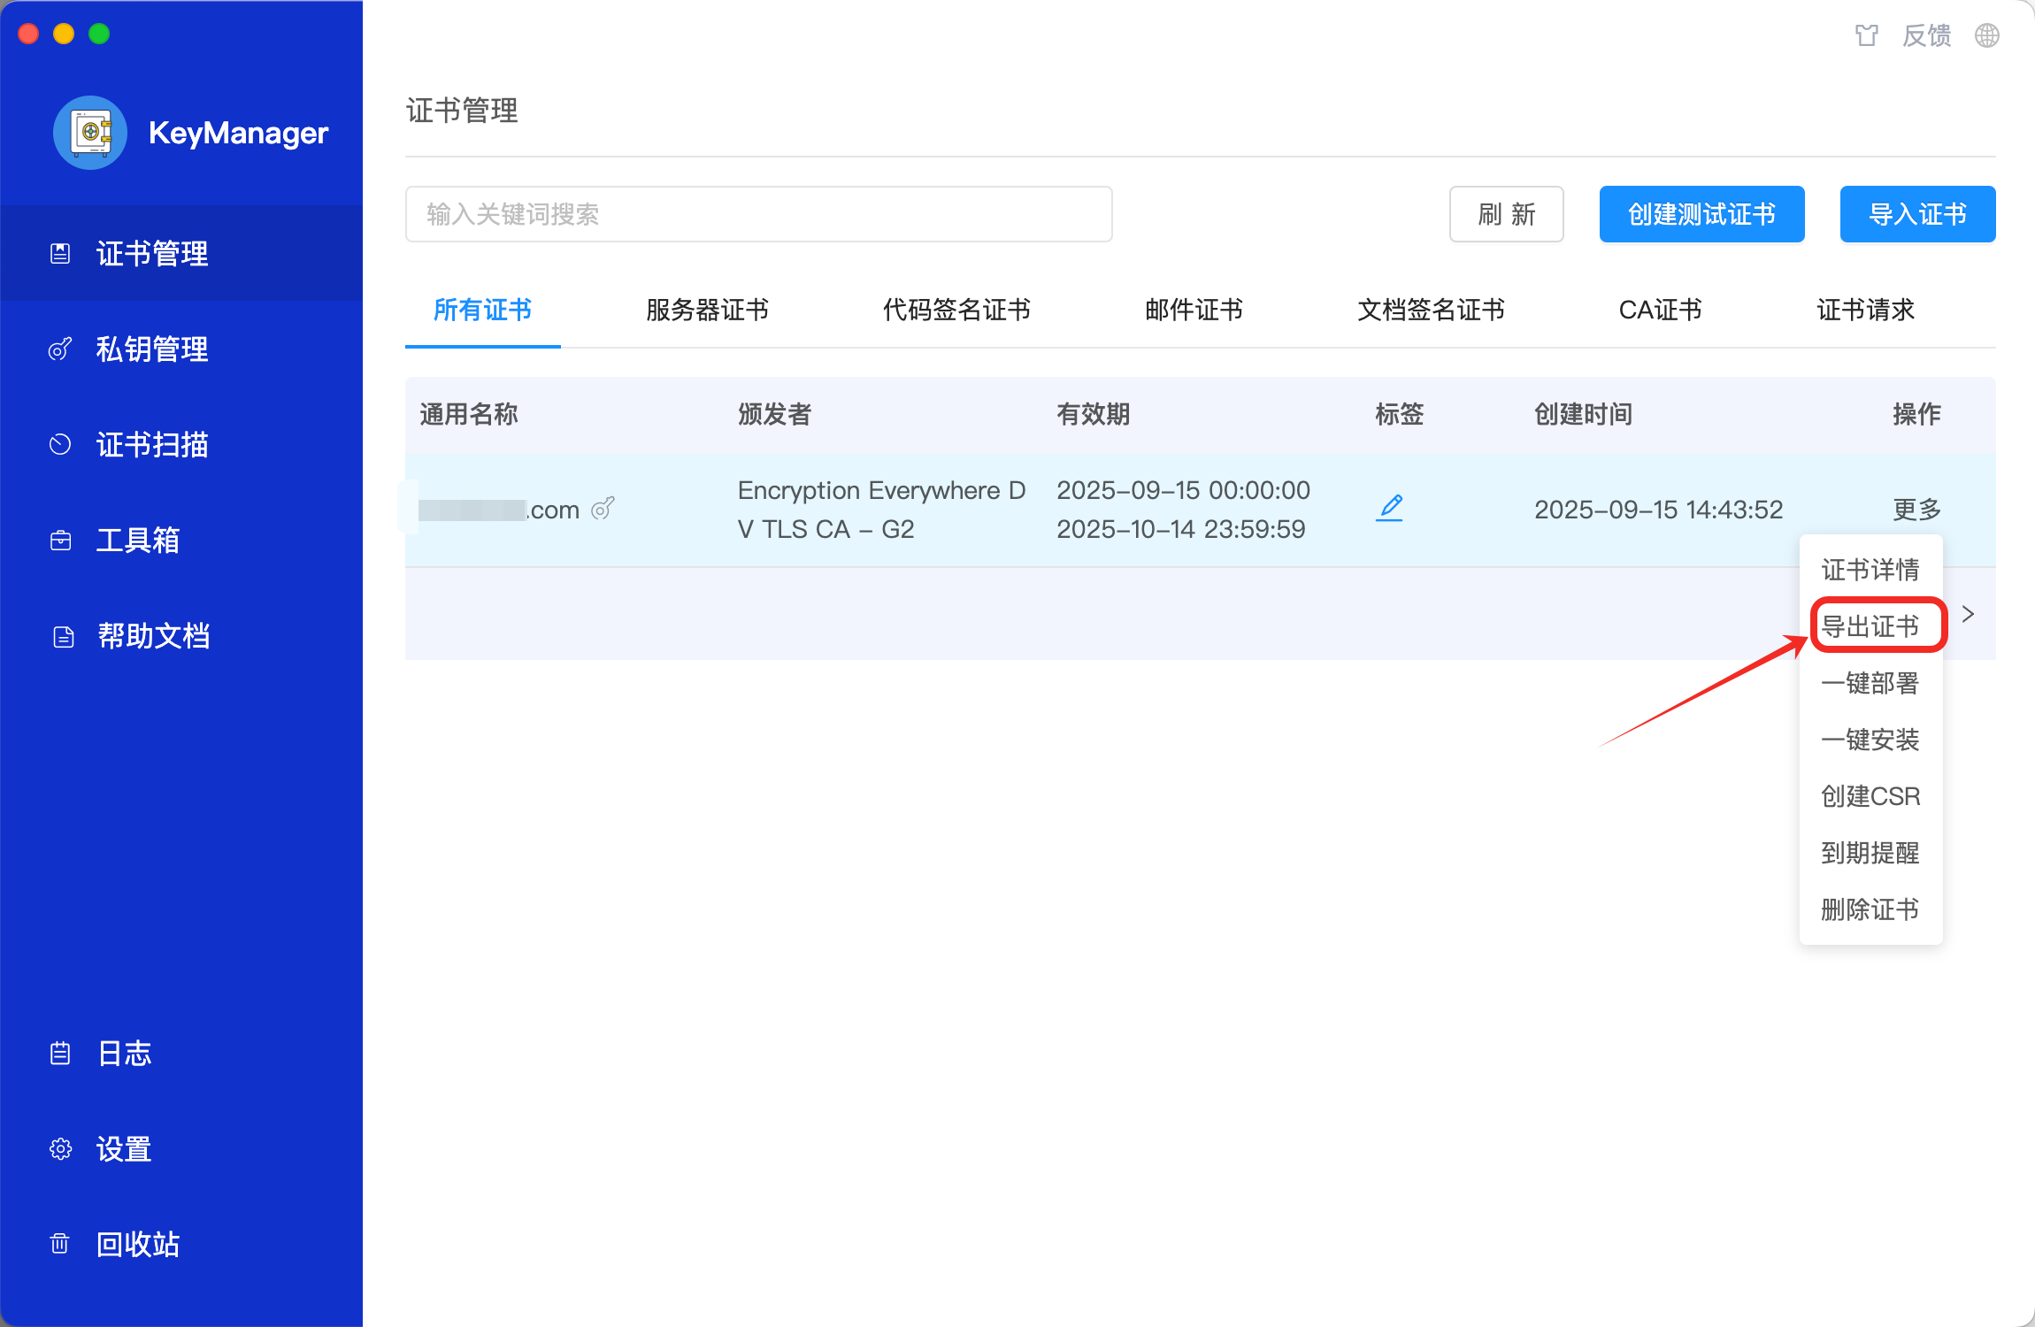This screenshot has width=2035, height=1327.
Task: Click the 创建测试证书 button
Action: pos(1701,213)
